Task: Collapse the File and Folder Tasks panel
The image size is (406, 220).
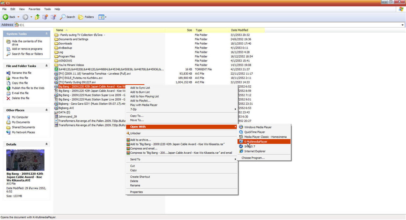Action: [46, 66]
